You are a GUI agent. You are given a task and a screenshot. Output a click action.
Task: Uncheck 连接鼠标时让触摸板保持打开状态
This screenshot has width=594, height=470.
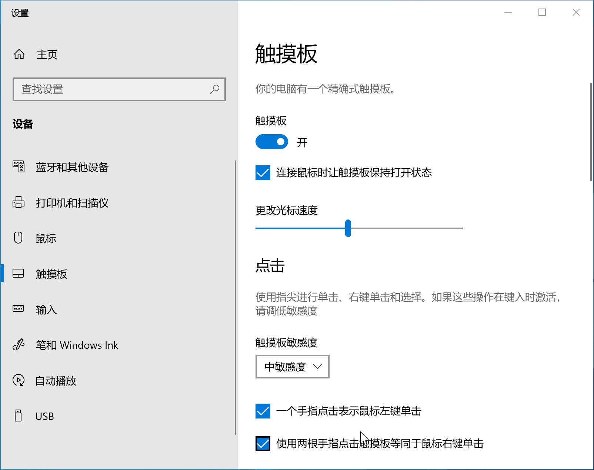(263, 172)
